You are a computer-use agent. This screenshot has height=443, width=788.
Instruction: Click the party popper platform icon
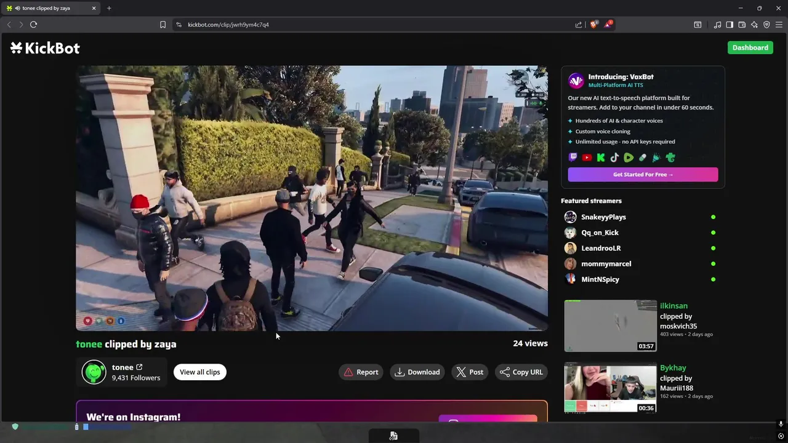[x=656, y=158]
